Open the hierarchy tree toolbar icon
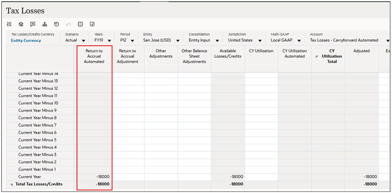392x193 pixels. pyautogui.click(x=45, y=24)
